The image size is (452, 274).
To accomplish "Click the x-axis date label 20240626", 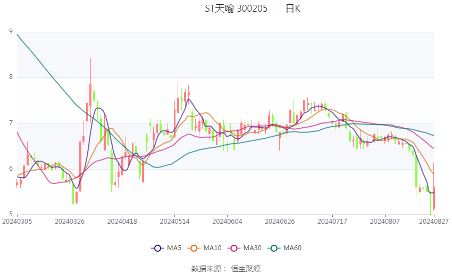I will [x=280, y=222].
